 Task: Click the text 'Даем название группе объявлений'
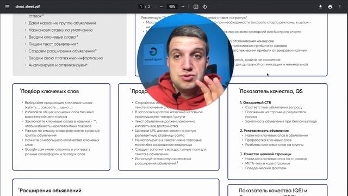(62, 23)
